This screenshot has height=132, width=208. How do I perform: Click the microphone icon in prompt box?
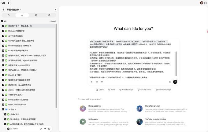click(170, 82)
